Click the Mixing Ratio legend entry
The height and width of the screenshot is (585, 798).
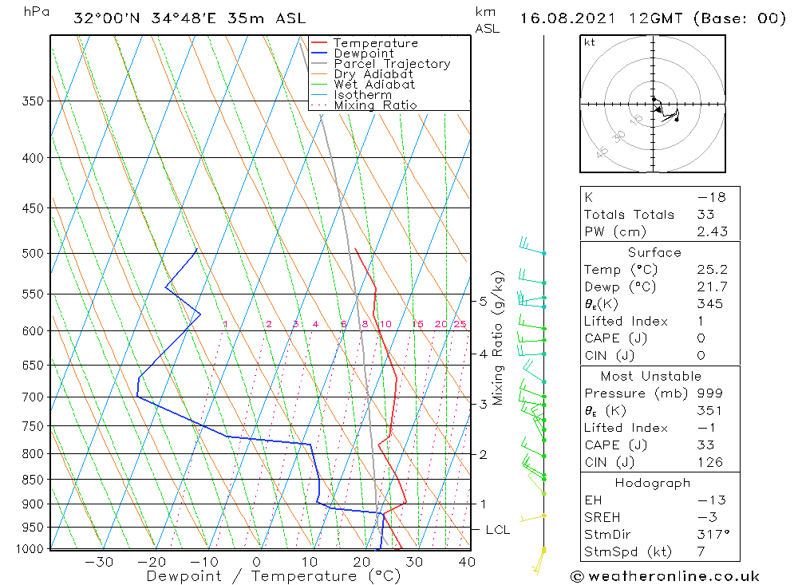375,105
